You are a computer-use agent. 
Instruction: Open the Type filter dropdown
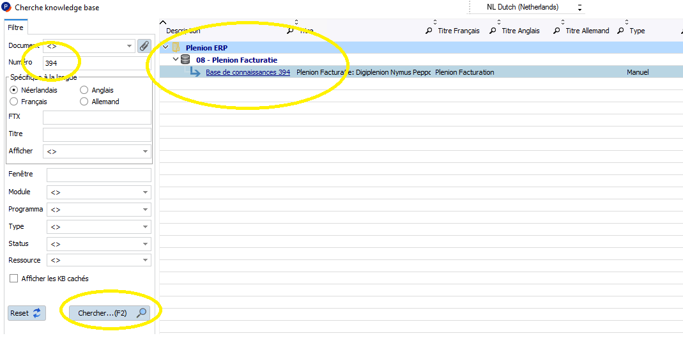(99, 226)
